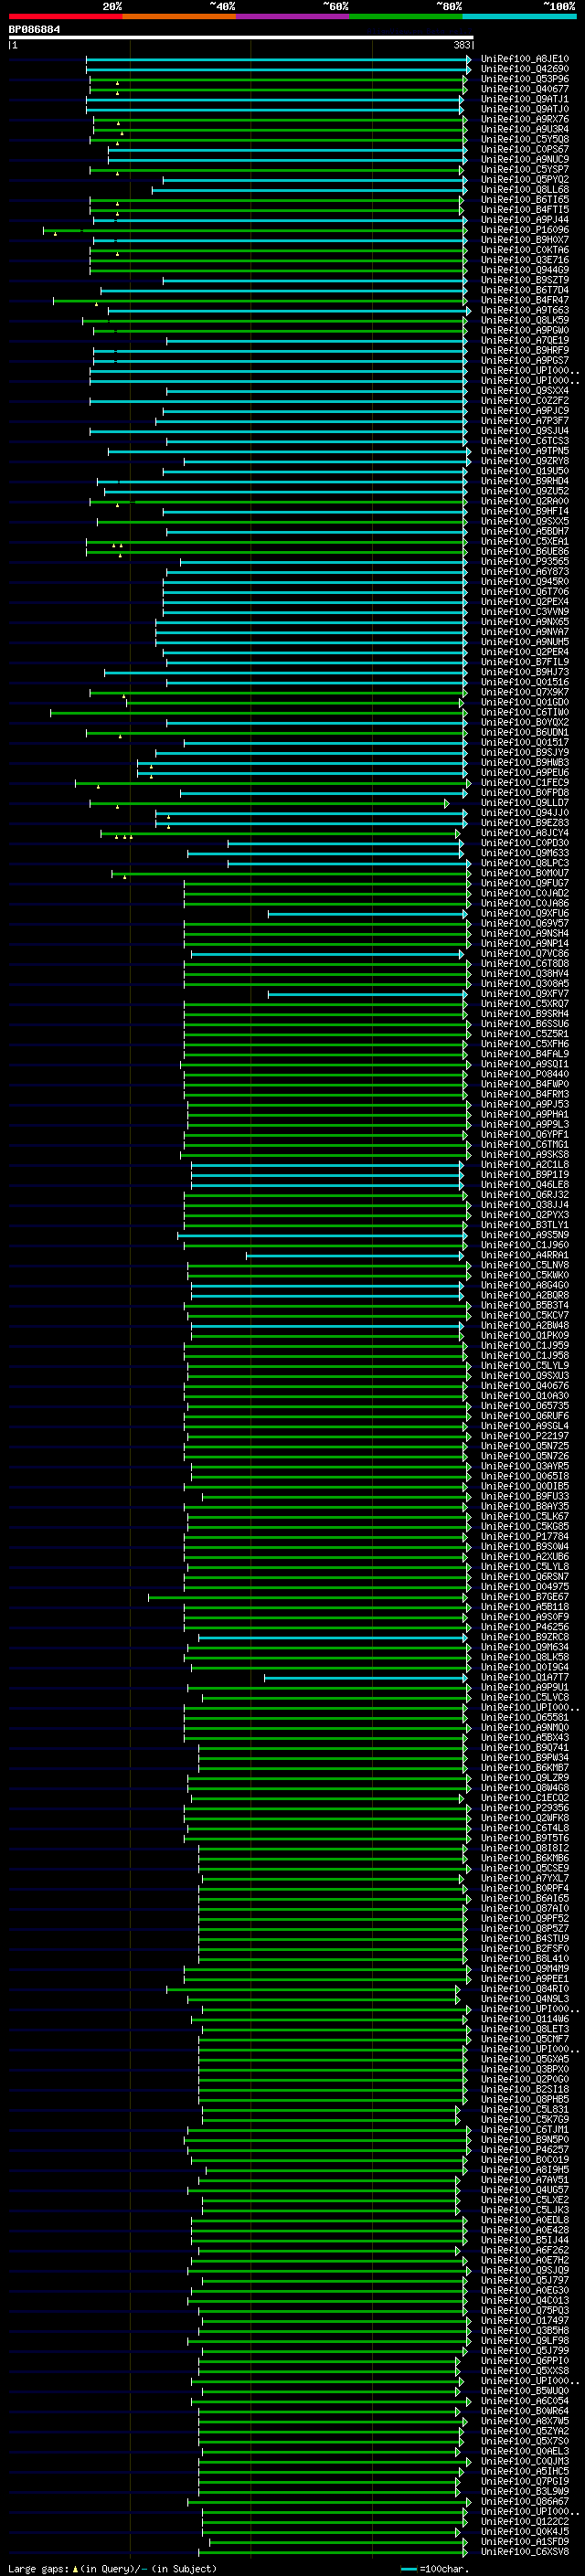The image size is (585, 2576).
Task: Click the alignment bar of UniRef100_C6TIW0
Action: click(257, 713)
